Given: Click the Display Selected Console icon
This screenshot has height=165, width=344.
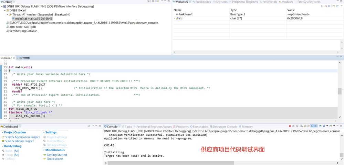Looking at the screenshot, I should [x=324, y=126].
